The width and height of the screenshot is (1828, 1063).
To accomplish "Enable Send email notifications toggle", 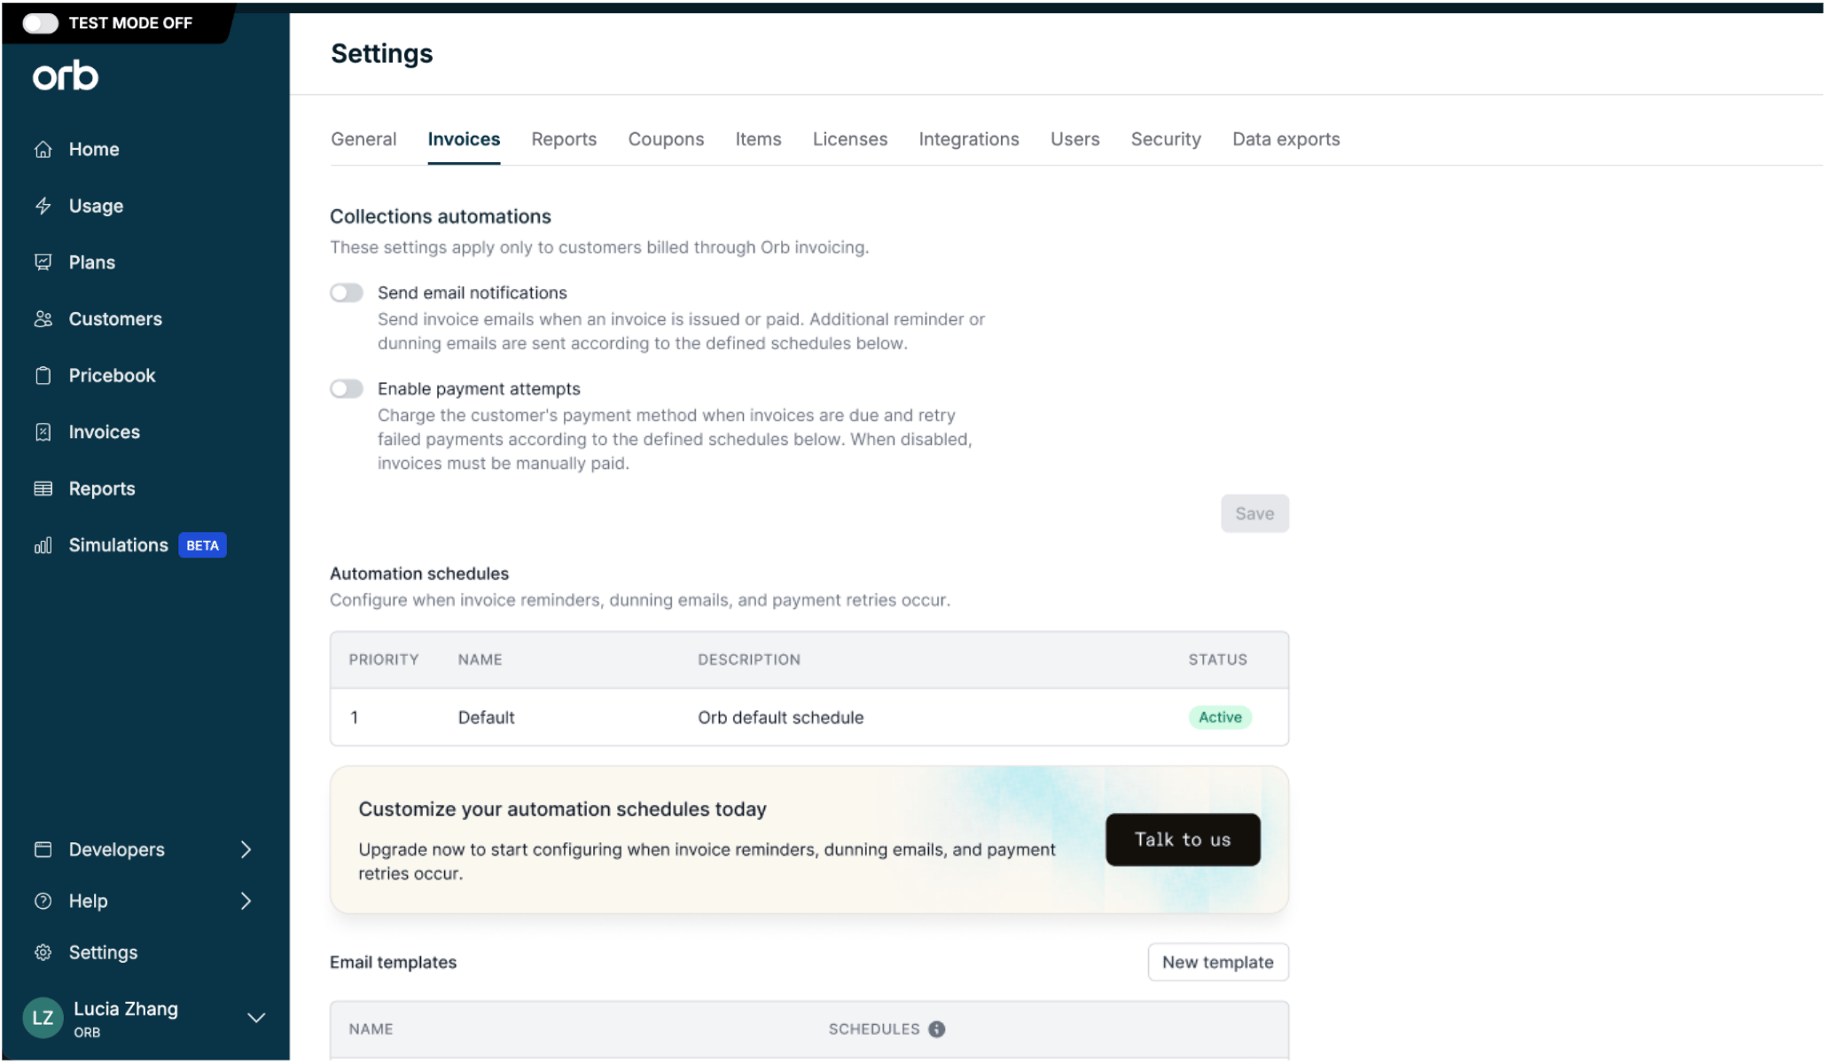I will 347,293.
